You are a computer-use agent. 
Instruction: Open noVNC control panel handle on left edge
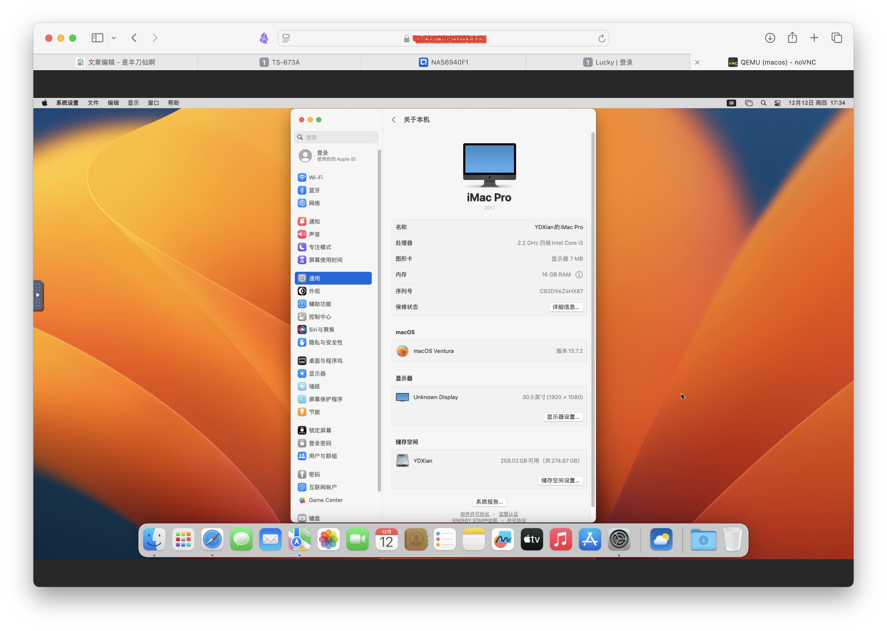38,295
